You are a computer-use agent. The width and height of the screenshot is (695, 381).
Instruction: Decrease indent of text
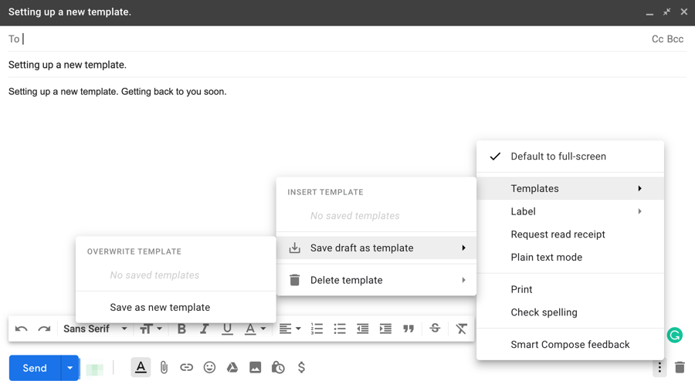pos(363,329)
